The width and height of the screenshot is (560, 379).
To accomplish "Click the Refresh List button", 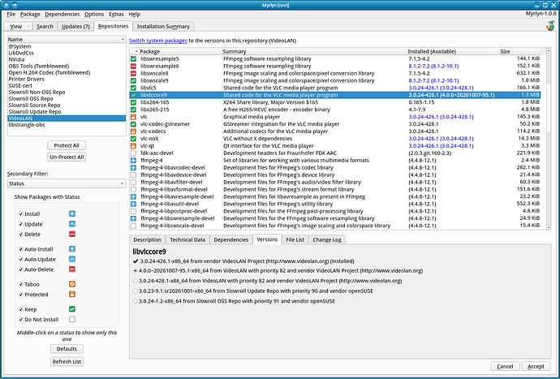I will (67, 361).
